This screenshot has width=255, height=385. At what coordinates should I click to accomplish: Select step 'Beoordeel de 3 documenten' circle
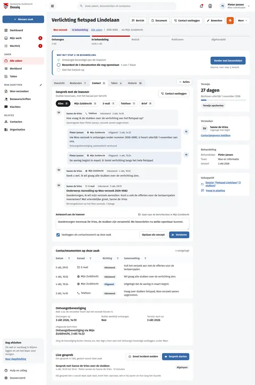(x=58, y=65)
